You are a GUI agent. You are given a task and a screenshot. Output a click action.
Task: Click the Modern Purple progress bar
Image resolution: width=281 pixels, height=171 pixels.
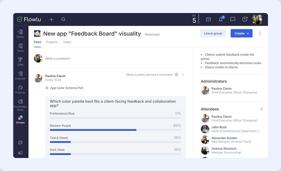[116, 130]
